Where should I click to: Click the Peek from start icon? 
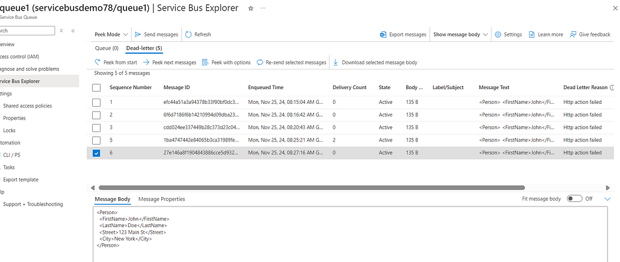(97, 62)
